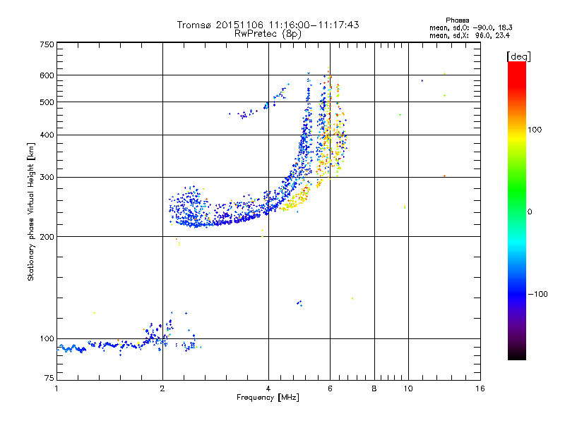Click the y-axis '300' tick label

coord(47,177)
